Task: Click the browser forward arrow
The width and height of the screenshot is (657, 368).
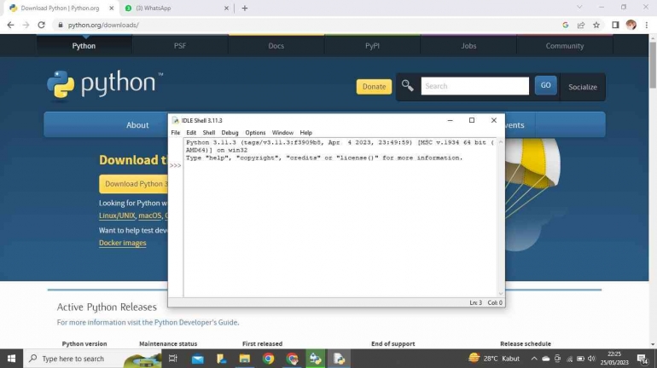Action: [26, 25]
